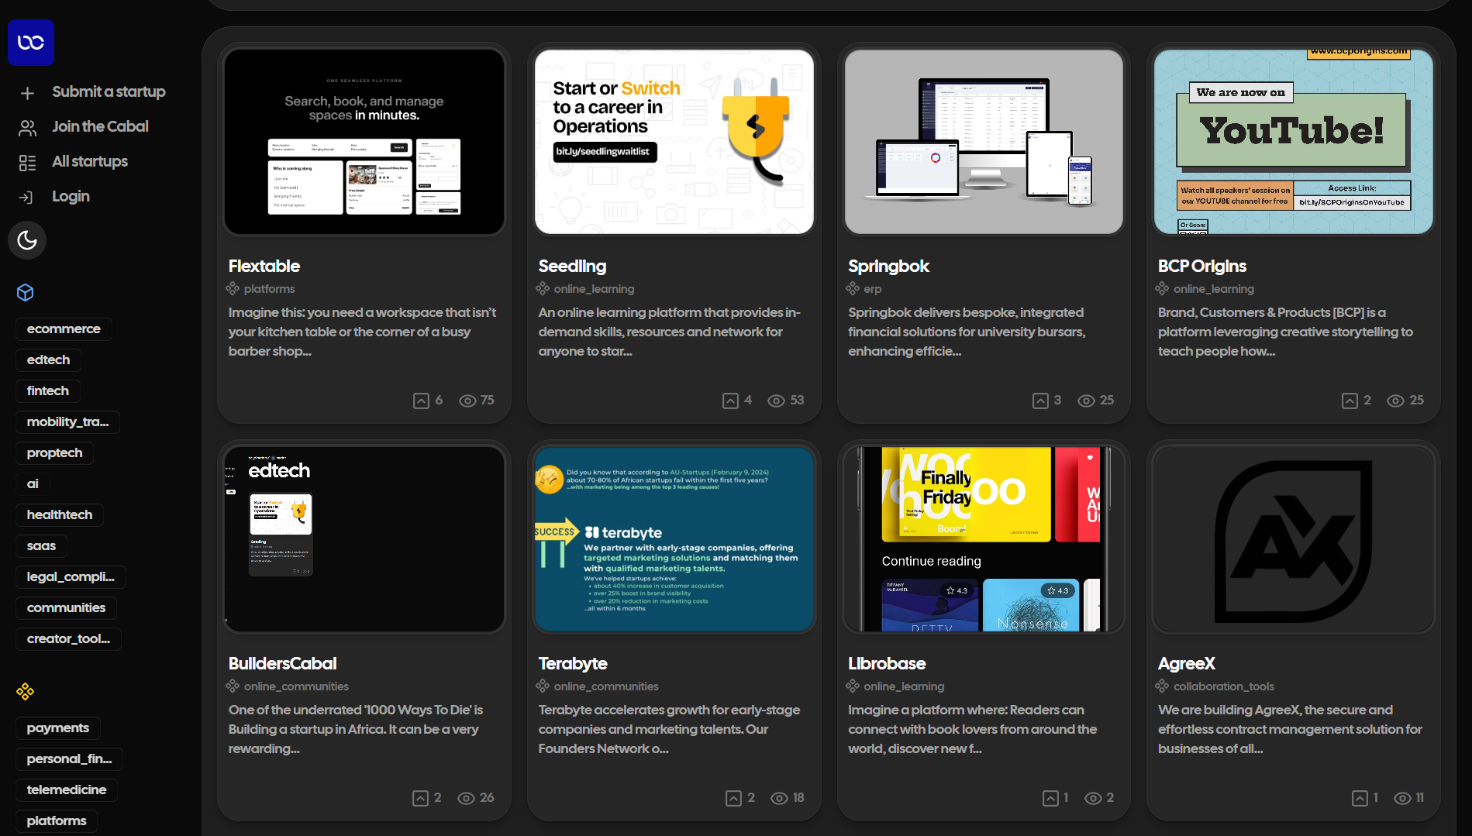1472x836 pixels.
Task: Open the Springbok startup title
Action: tap(889, 266)
